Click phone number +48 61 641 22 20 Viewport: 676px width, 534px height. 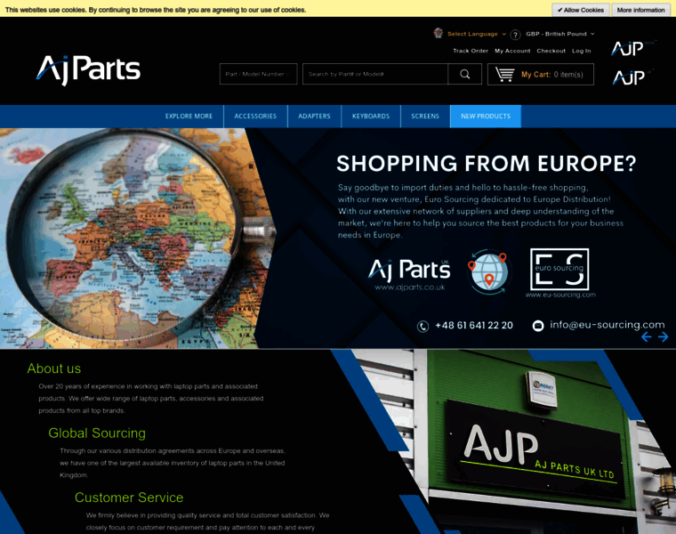coord(474,325)
